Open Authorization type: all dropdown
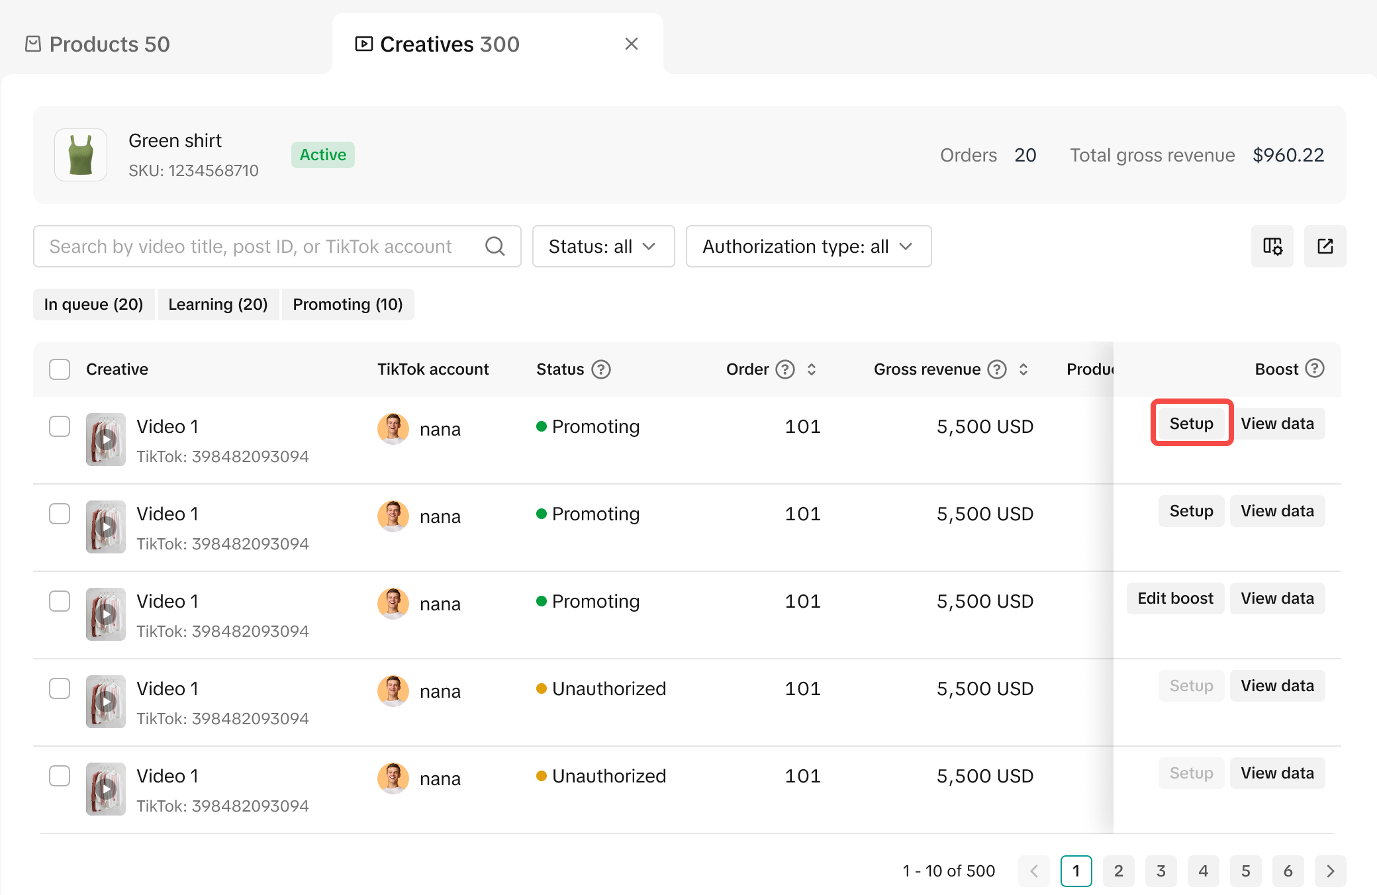The image size is (1377, 895). tap(808, 246)
